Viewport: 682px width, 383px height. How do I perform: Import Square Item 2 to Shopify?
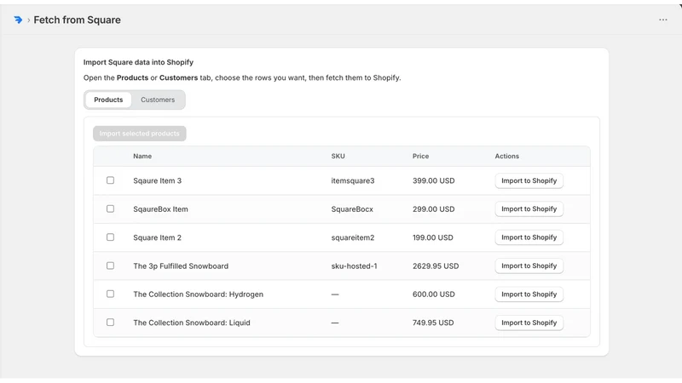[529, 237]
